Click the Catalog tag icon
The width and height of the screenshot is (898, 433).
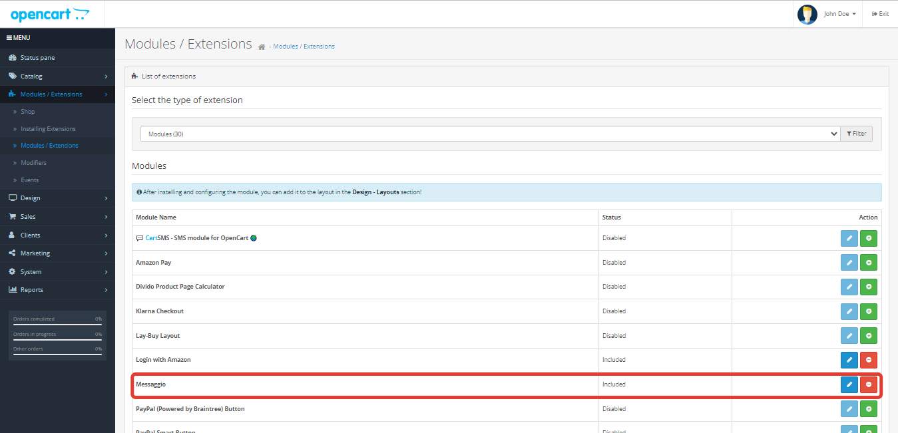tap(13, 76)
